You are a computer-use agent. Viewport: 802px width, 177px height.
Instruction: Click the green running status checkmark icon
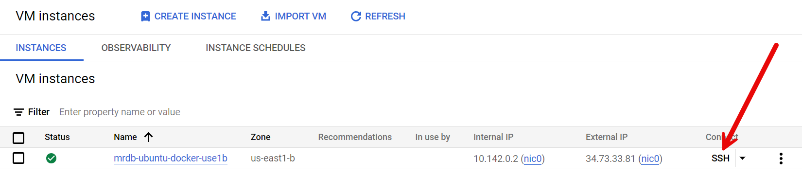[51, 159]
